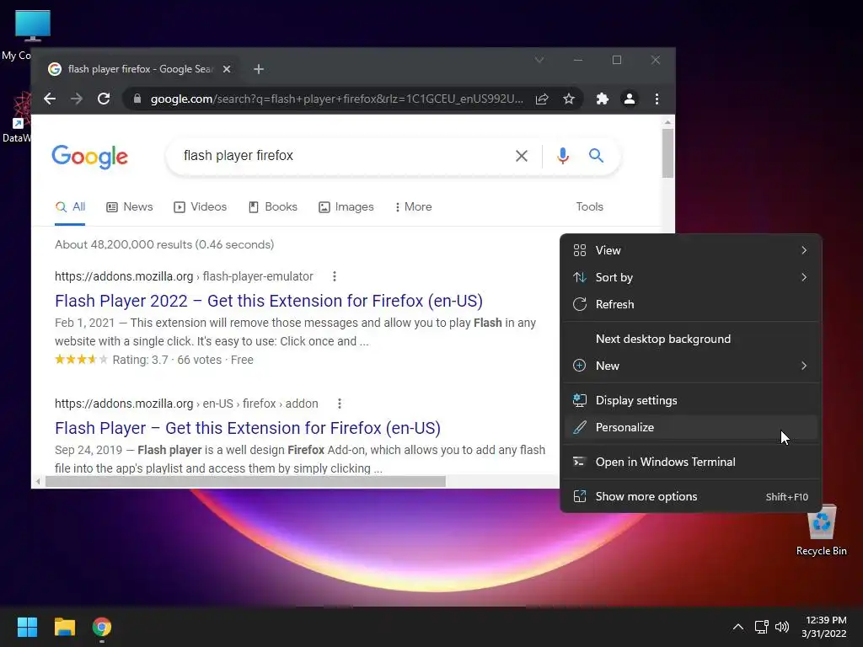
Task: Open a new Chrome tab
Action: pos(259,69)
